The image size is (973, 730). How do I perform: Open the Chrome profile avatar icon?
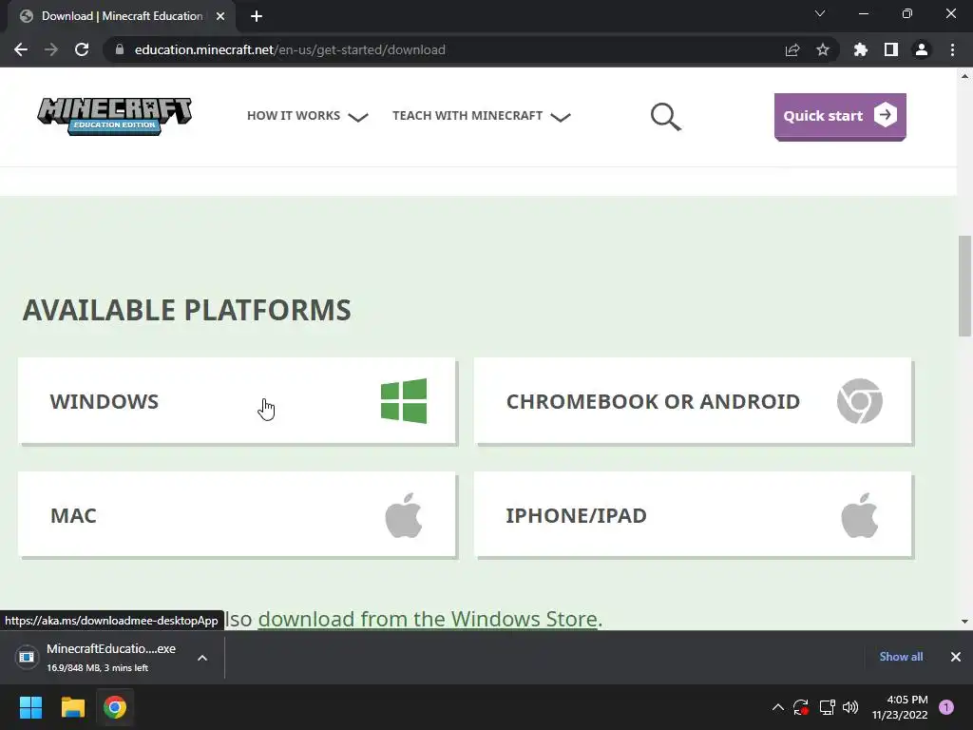(922, 49)
